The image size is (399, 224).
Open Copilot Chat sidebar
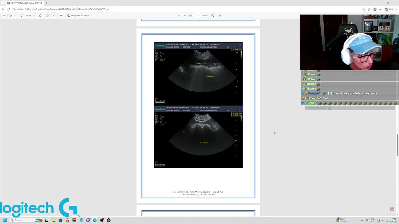389,9
